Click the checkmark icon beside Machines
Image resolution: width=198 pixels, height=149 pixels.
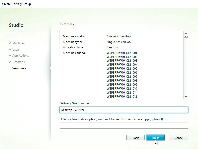click(10, 43)
